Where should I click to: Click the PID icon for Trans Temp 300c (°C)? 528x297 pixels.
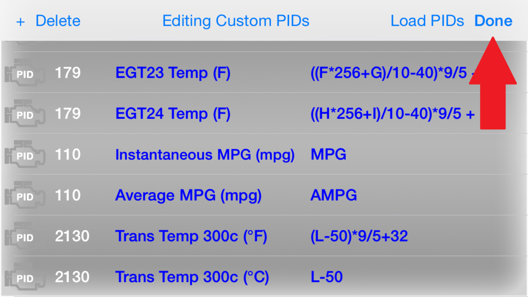25,277
